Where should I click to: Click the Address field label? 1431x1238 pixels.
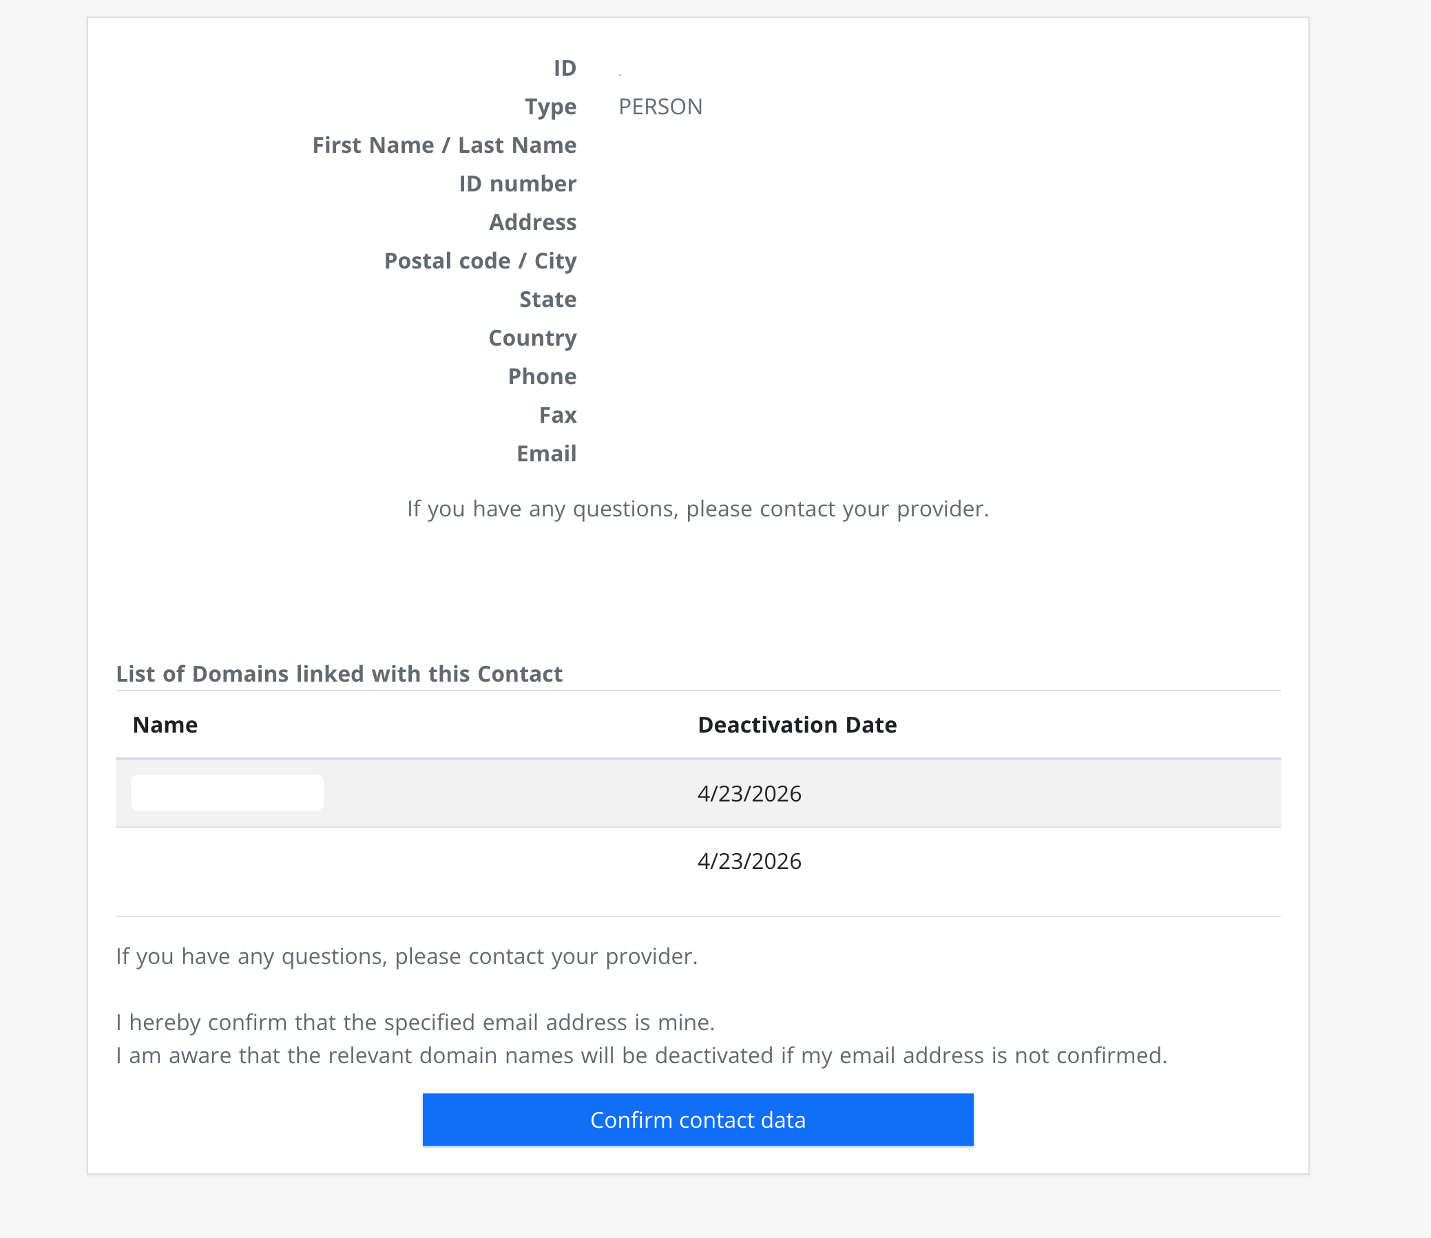[533, 222]
